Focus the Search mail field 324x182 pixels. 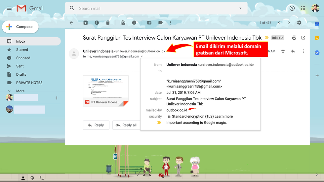[x=156, y=8]
